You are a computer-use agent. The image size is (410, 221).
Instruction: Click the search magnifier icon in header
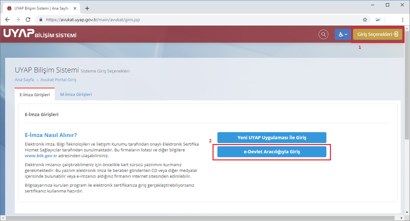(323, 34)
